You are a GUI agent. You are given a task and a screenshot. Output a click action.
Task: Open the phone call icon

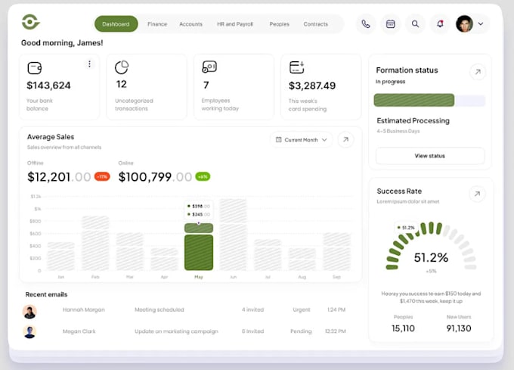[366, 24]
